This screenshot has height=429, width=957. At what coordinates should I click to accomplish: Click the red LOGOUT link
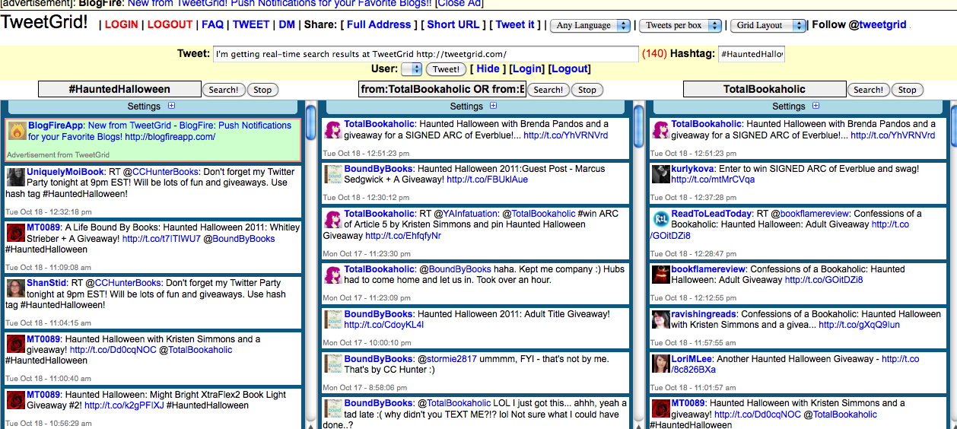tap(170, 24)
